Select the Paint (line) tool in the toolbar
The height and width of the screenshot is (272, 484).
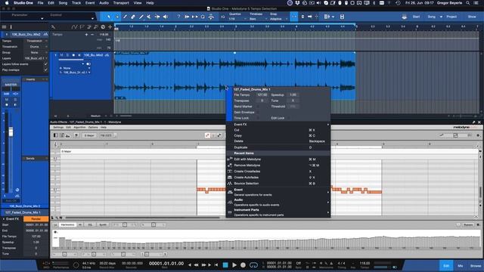(141, 17)
